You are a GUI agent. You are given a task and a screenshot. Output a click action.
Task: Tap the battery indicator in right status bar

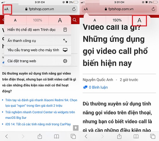(x=155, y=2)
